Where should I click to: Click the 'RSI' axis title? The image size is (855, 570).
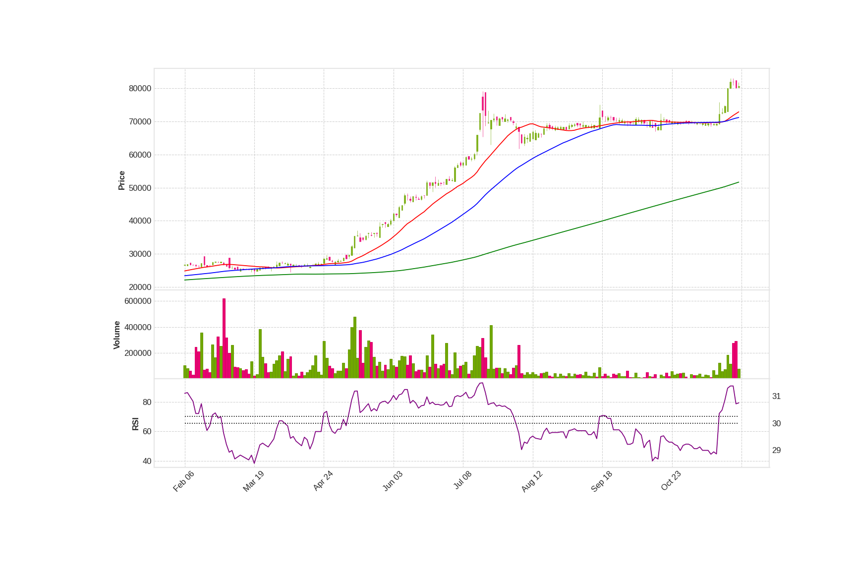click(135, 424)
